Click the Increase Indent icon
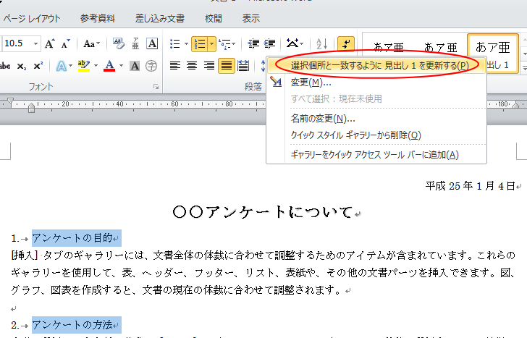This screenshot has height=338, width=527. pos(269,43)
